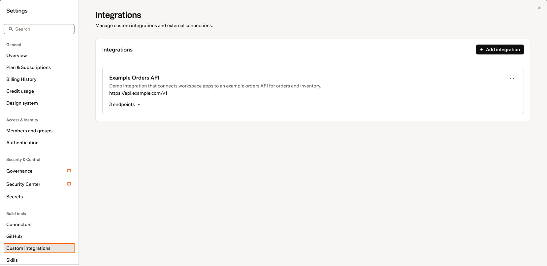Click the https://api.example.com/v1 URL text
This screenshot has height=266, width=547.
pos(138,93)
